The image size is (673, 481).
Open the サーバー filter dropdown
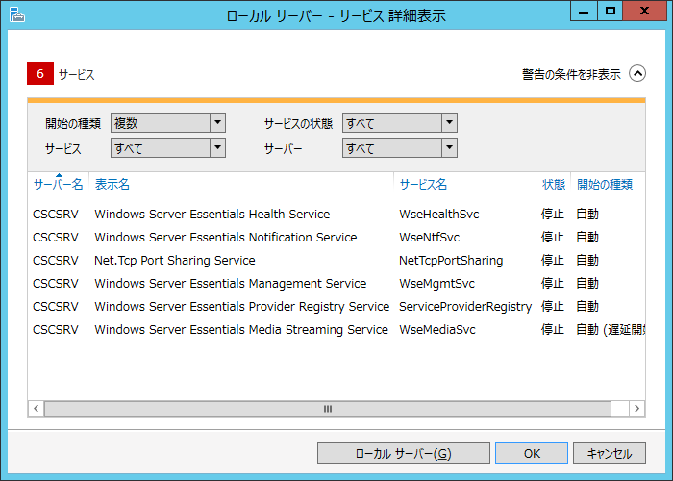click(400, 148)
